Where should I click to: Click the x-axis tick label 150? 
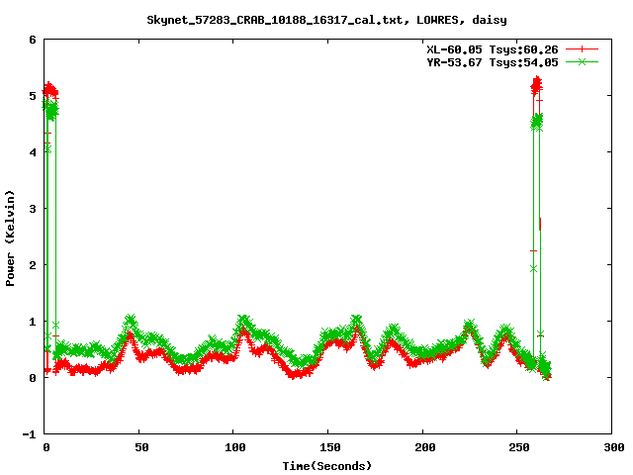click(330, 447)
